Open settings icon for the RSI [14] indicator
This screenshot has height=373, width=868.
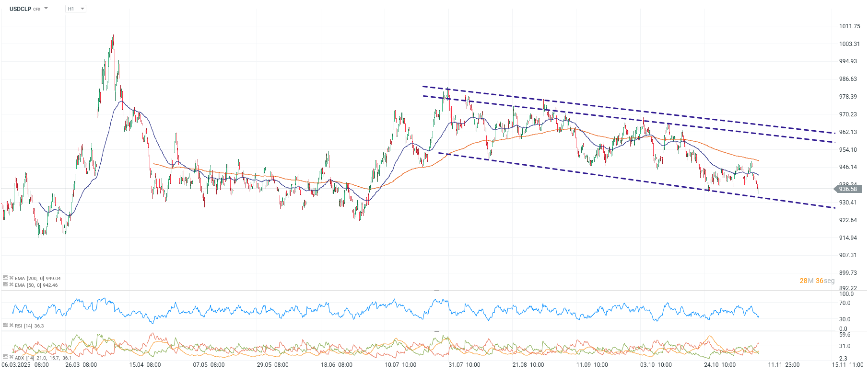pyautogui.click(x=5, y=325)
